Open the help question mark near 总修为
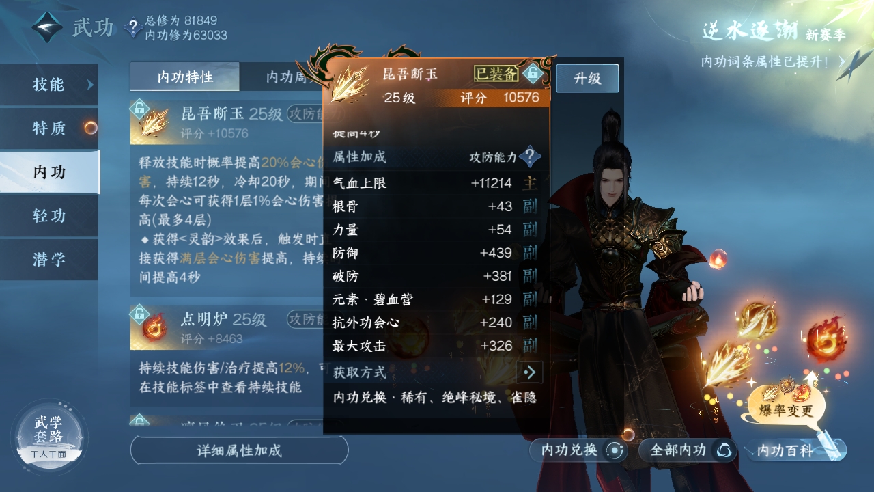874x492 pixels. (x=132, y=28)
